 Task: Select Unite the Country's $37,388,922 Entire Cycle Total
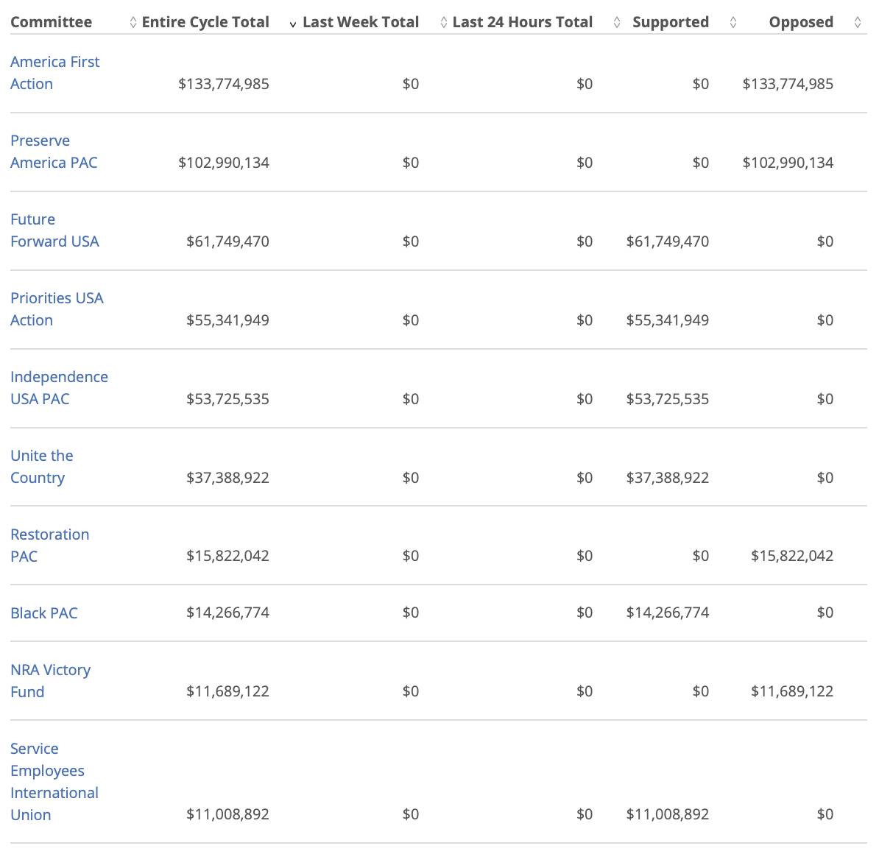[x=227, y=478]
